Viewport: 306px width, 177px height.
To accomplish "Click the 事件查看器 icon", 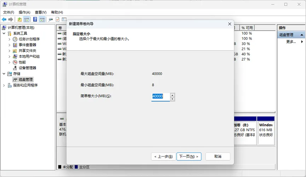I will click(15, 45).
